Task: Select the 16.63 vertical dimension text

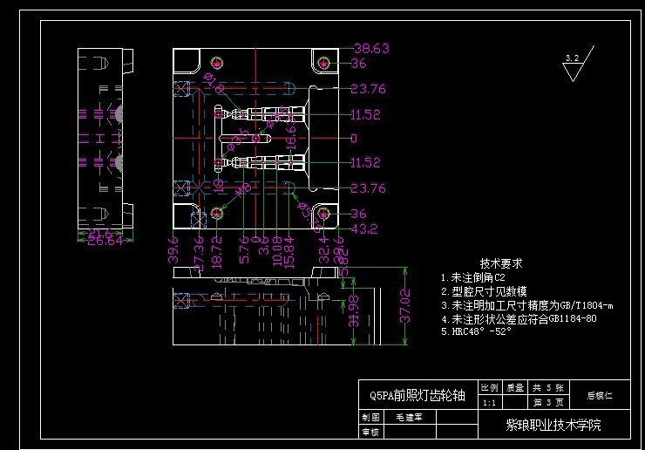Action: 291,133
